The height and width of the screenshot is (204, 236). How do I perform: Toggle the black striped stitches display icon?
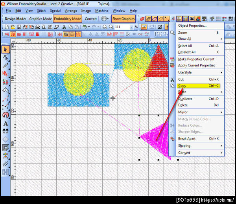click(148, 19)
